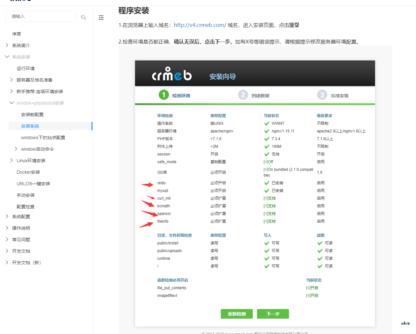Screen dimensions: 416x334
Task: Open the http://v4.crmeb.com/ link
Action: pos(200,25)
